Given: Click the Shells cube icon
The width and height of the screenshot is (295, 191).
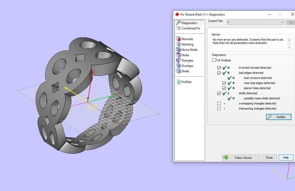Looking at the screenshot, I should (x=178, y=71).
